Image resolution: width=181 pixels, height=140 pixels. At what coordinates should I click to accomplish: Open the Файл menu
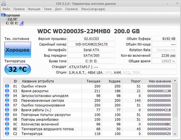coord(6,9)
